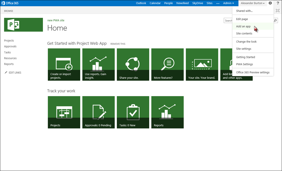Click the focus on content icon

coord(278,11)
